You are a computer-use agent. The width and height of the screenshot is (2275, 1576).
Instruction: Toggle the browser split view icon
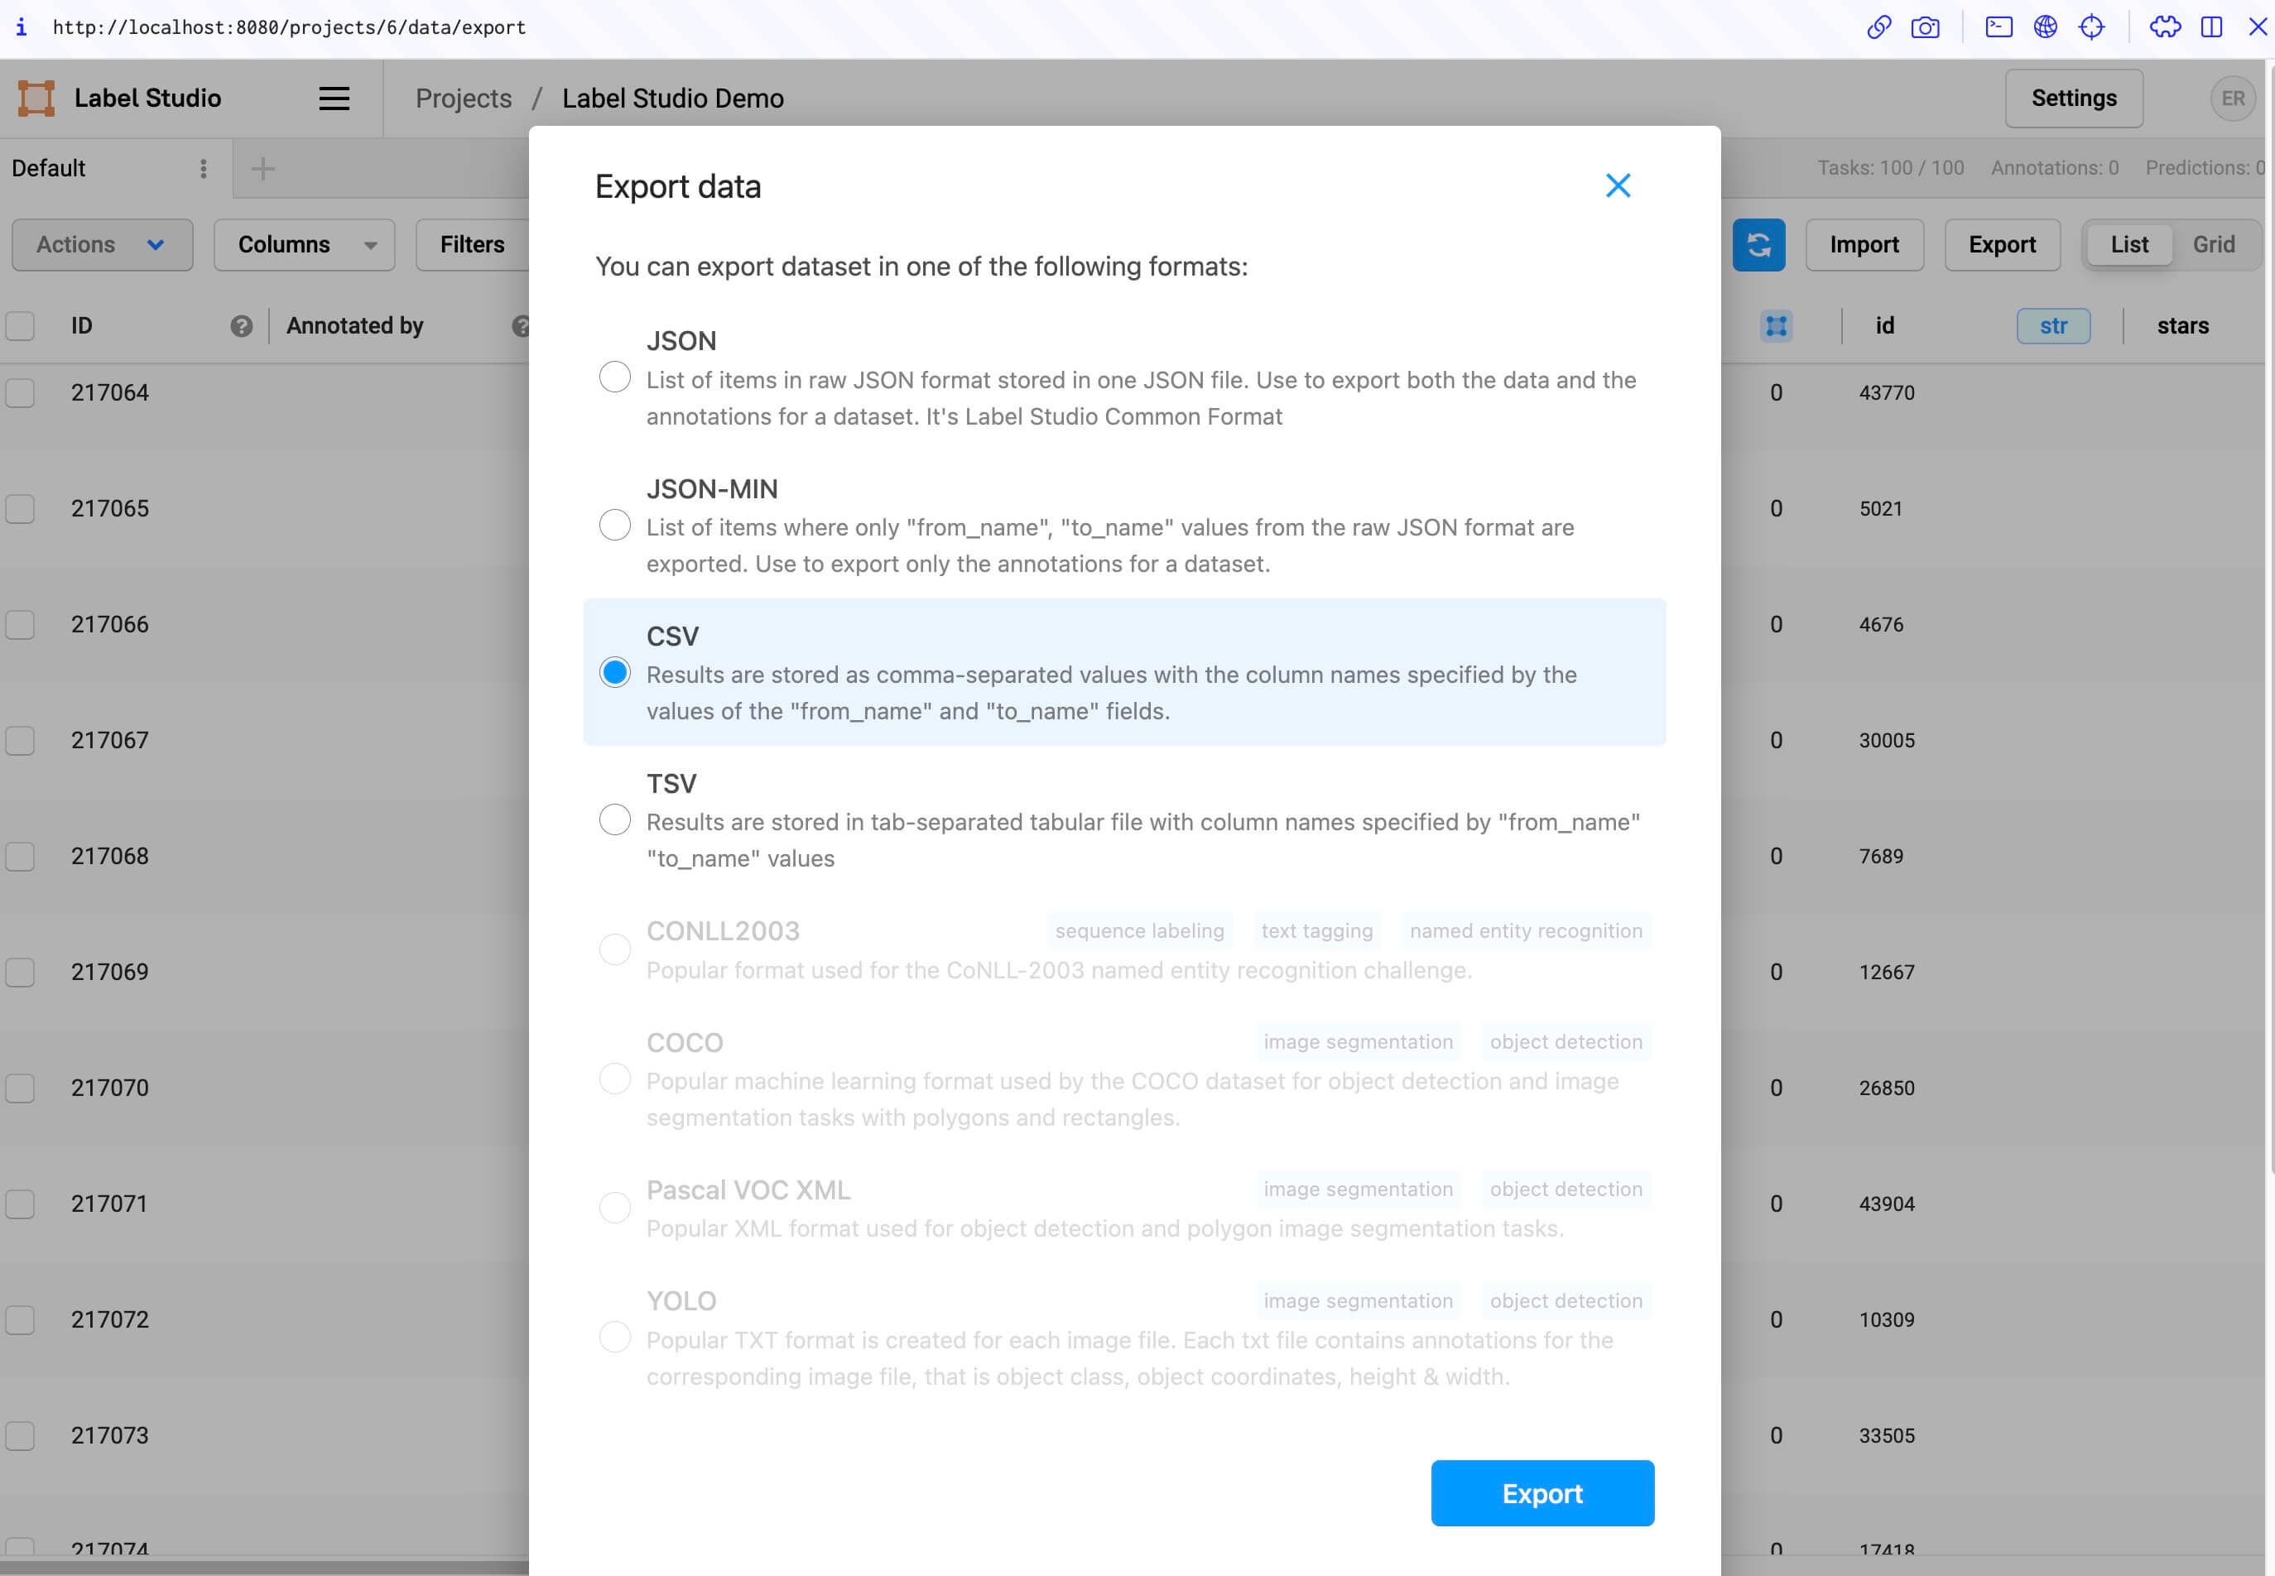click(x=2212, y=27)
